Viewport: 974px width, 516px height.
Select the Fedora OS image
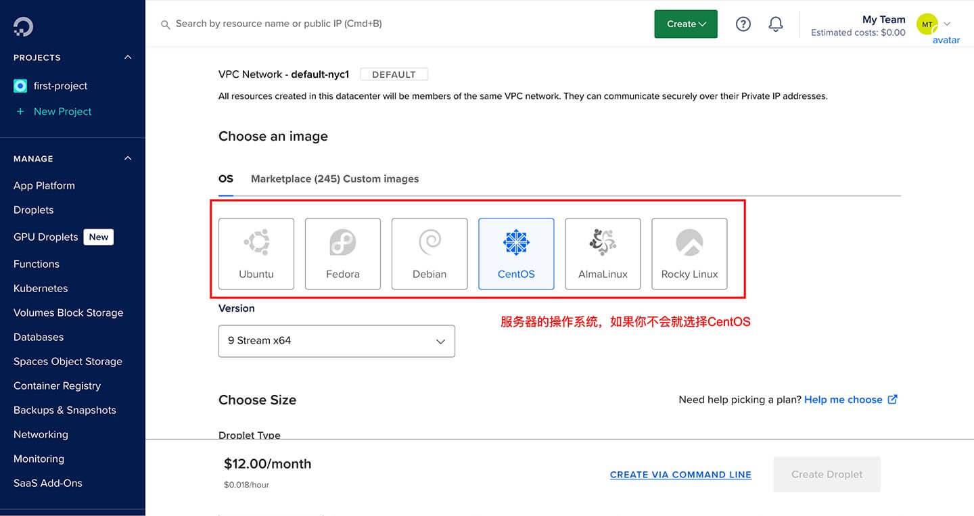click(343, 254)
